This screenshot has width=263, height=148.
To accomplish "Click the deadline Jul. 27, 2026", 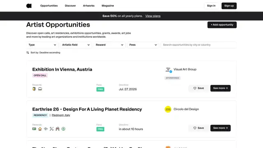I will [128, 89].
